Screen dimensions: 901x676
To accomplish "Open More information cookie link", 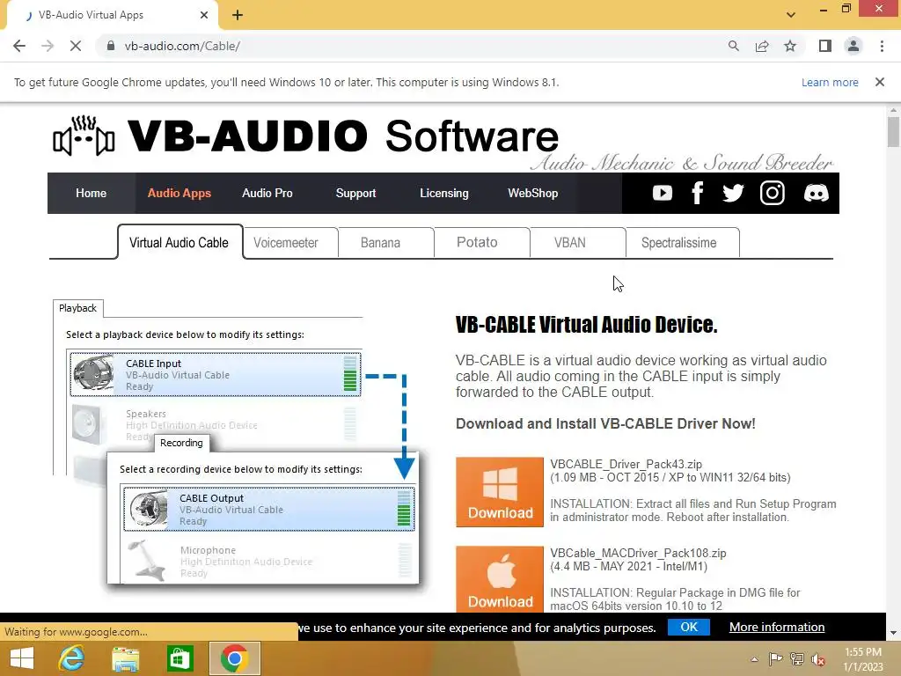I will pyautogui.click(x=777, y=627).
